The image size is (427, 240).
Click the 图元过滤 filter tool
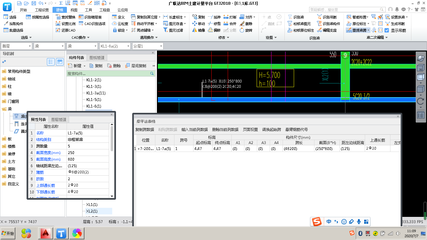coord(173,30)
